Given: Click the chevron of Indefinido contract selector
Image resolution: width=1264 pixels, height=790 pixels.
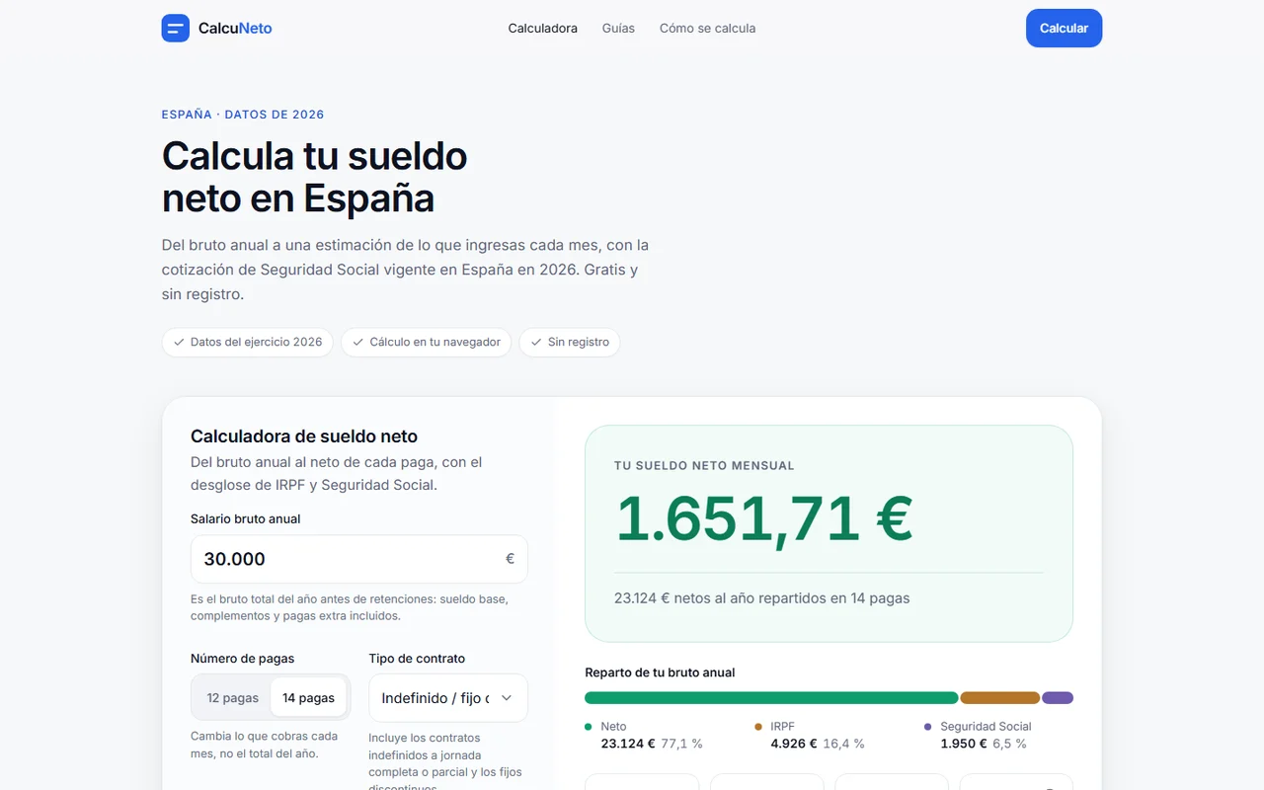Looking at the screenshot, I should [507, 697].
